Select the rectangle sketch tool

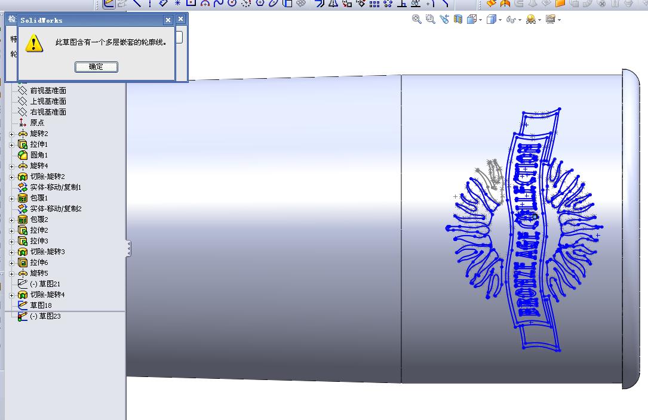click(191, 4)
